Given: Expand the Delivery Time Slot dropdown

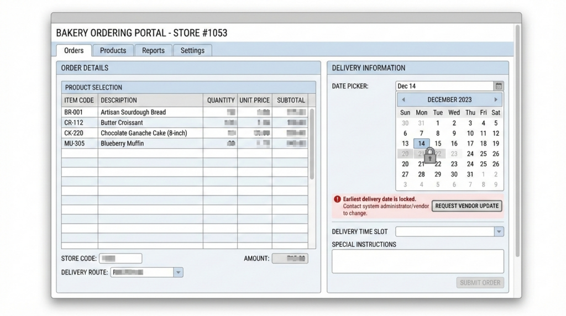Looking at the screenshot, I should [499, 231].
